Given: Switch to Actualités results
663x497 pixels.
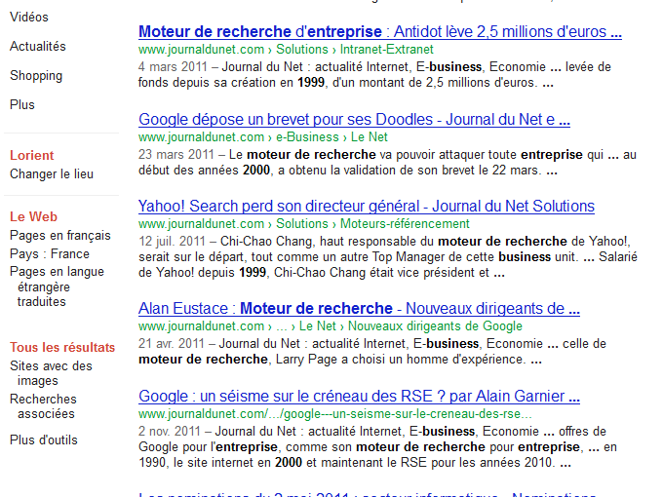Looking at the screenshot, I should pyautogui.click(x=38, y=46).
